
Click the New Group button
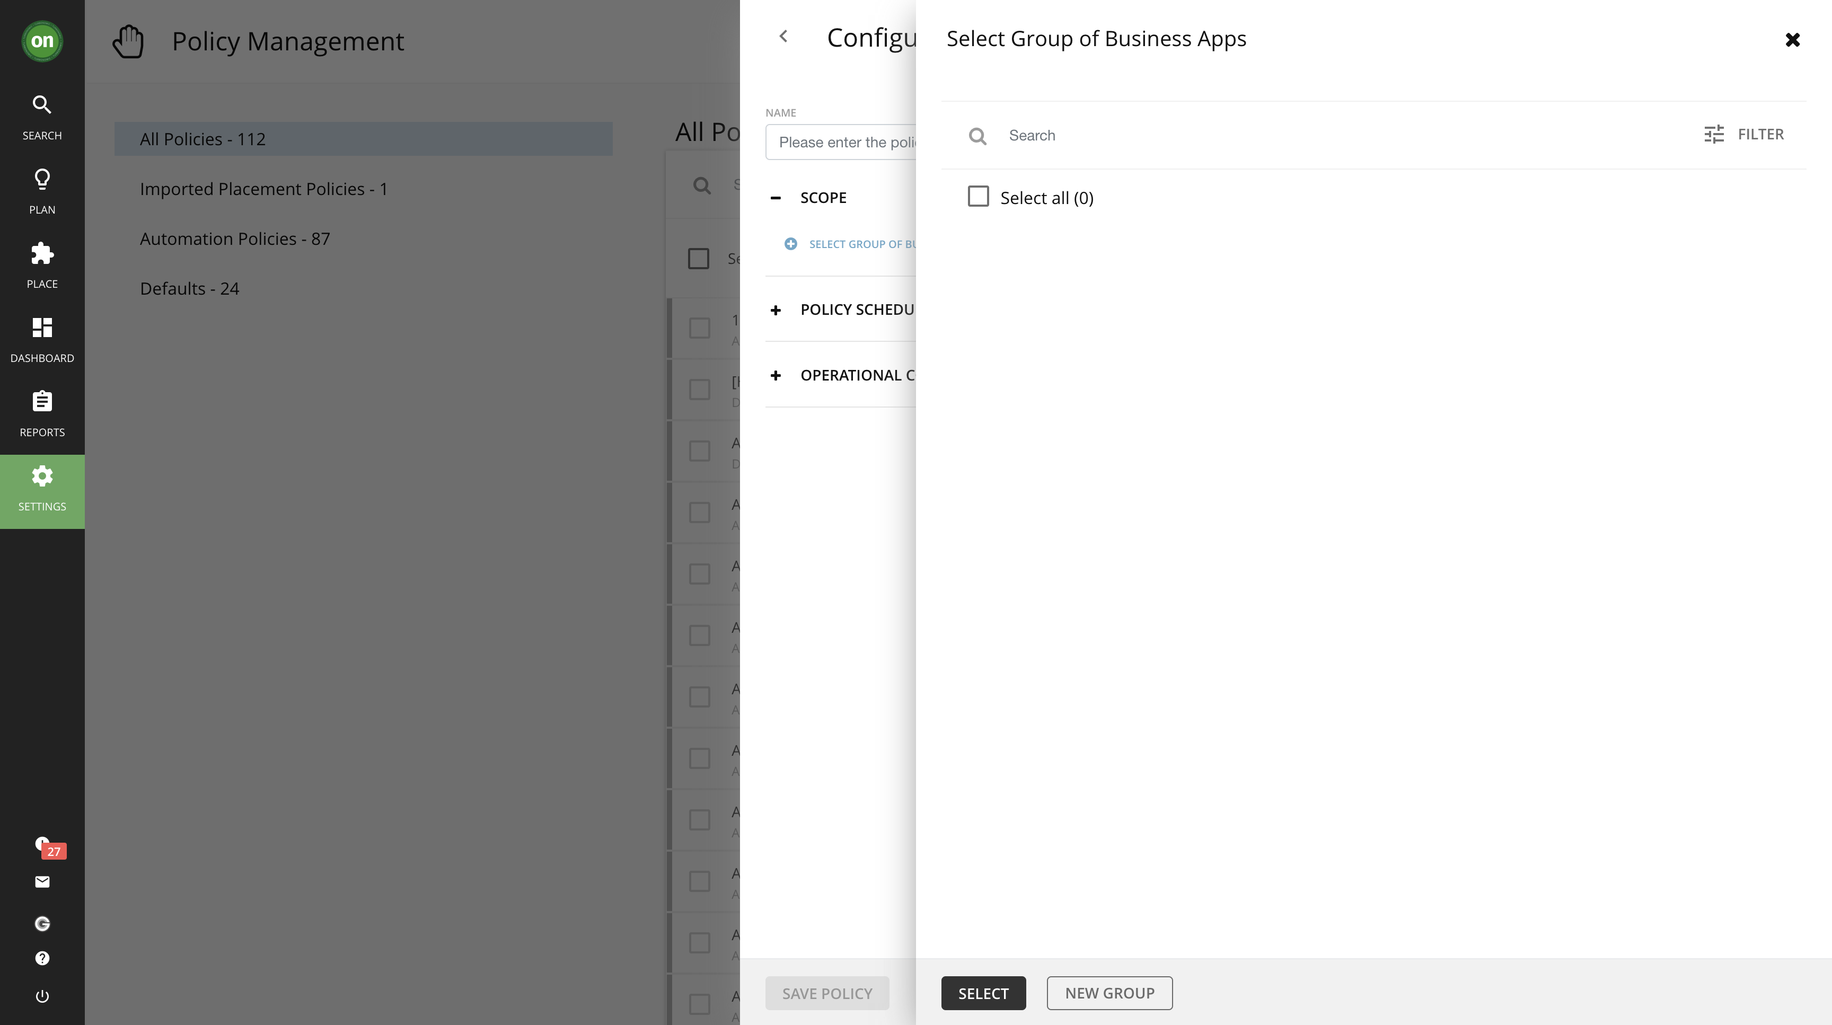point(1109,993)
